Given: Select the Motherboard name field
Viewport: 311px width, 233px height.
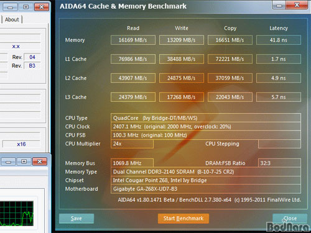Looking at the screenshot, I should (206, 189).
